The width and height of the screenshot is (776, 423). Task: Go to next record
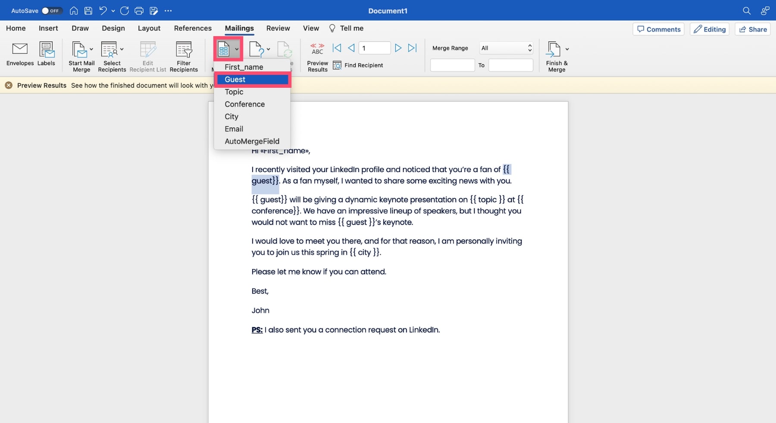pyautogui.click(x=398, y=48)
